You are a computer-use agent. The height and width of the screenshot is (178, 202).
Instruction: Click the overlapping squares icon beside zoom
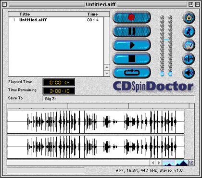[x=191, y=163]
